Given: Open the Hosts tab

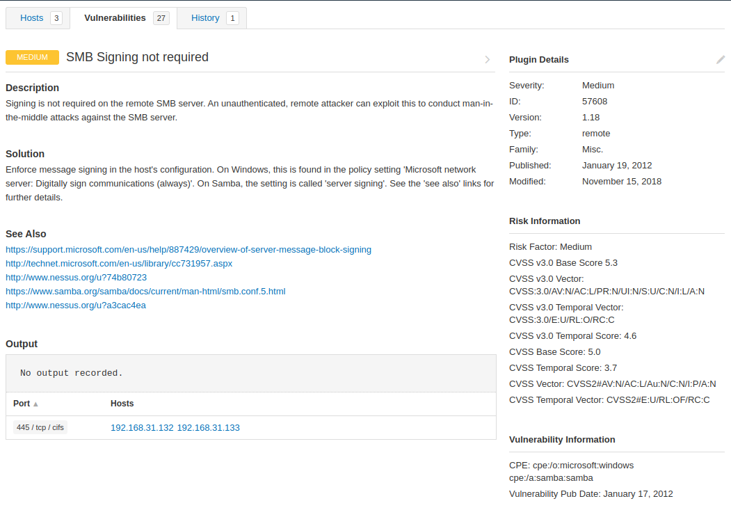Looking at the screenshot, I should click(38, 18).
